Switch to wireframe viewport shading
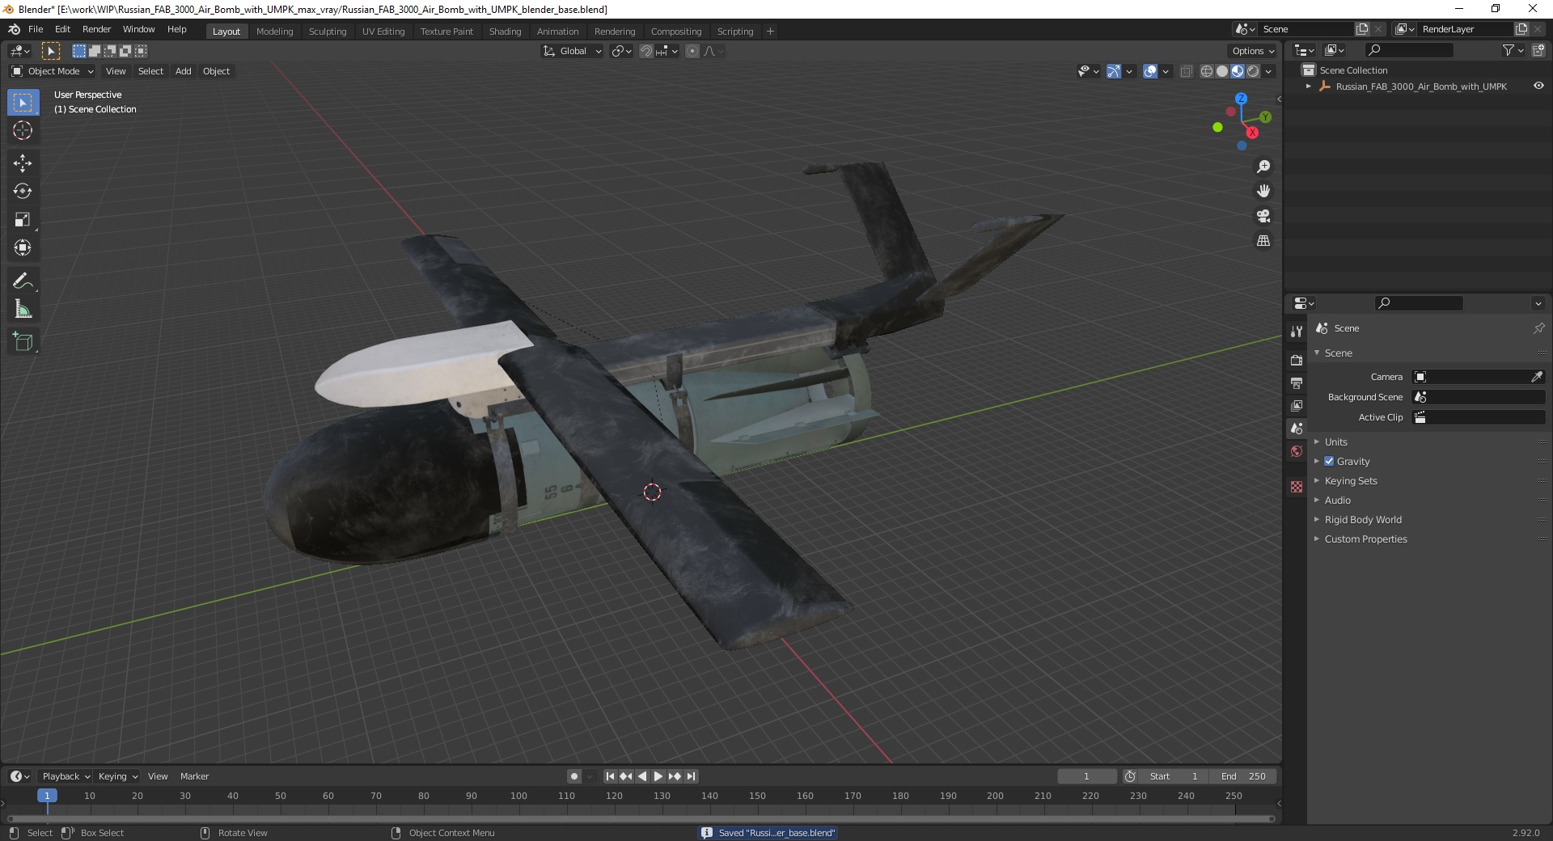This screenshot has height=841, width=1553. tap(1207, 71)
